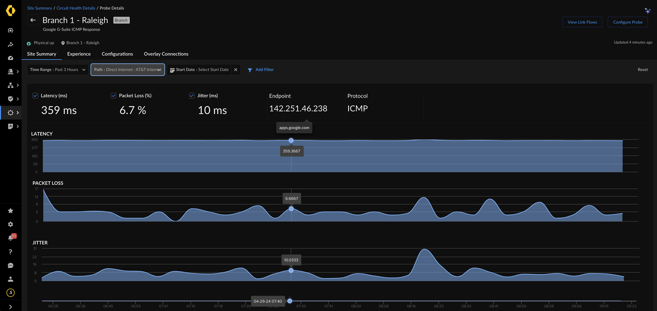This screenshot has width=657, height=311.
Task: Expand the bottom sidebar chevron
Action: (x=11, y=307)
